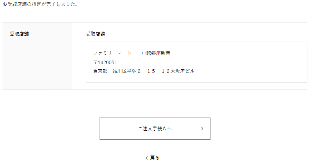Viewport: 313px width, 165px height.
Task: Click the 戸越銀座駅西 branch name
Action: tap(156, 53)
